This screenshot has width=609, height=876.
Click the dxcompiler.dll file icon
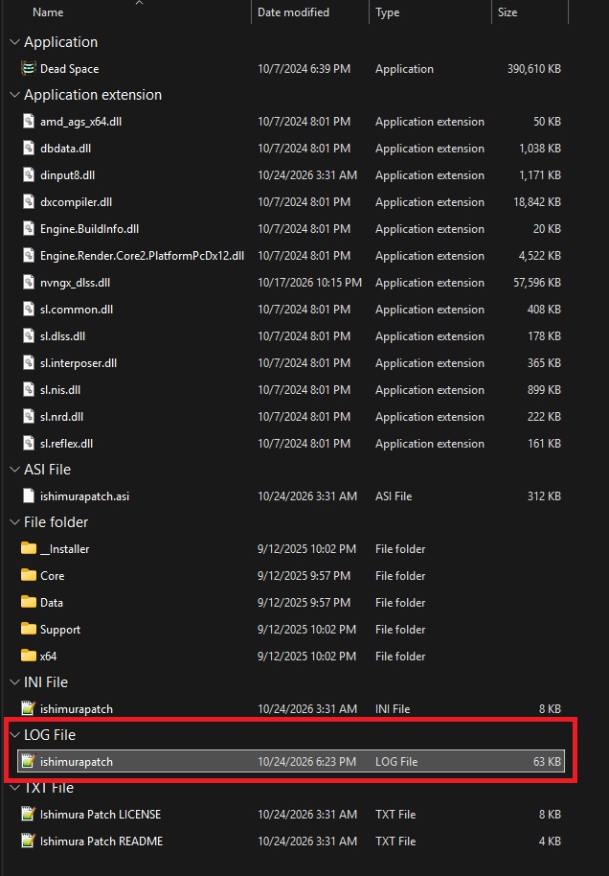click(x=29, y=201)
